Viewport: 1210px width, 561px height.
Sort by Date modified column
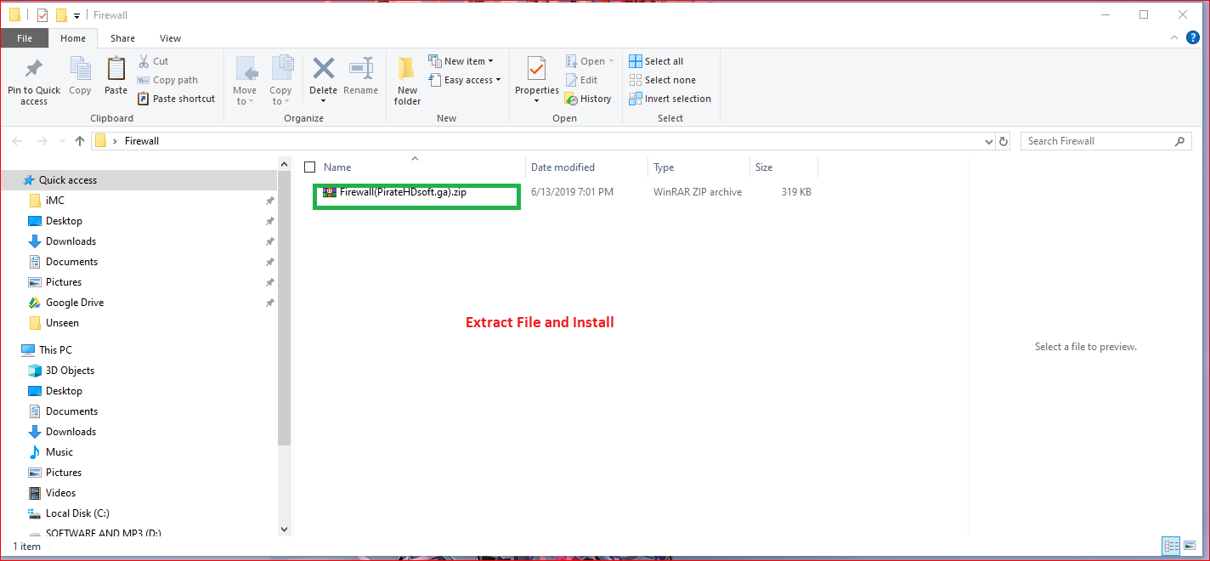[x=563, y=167]
